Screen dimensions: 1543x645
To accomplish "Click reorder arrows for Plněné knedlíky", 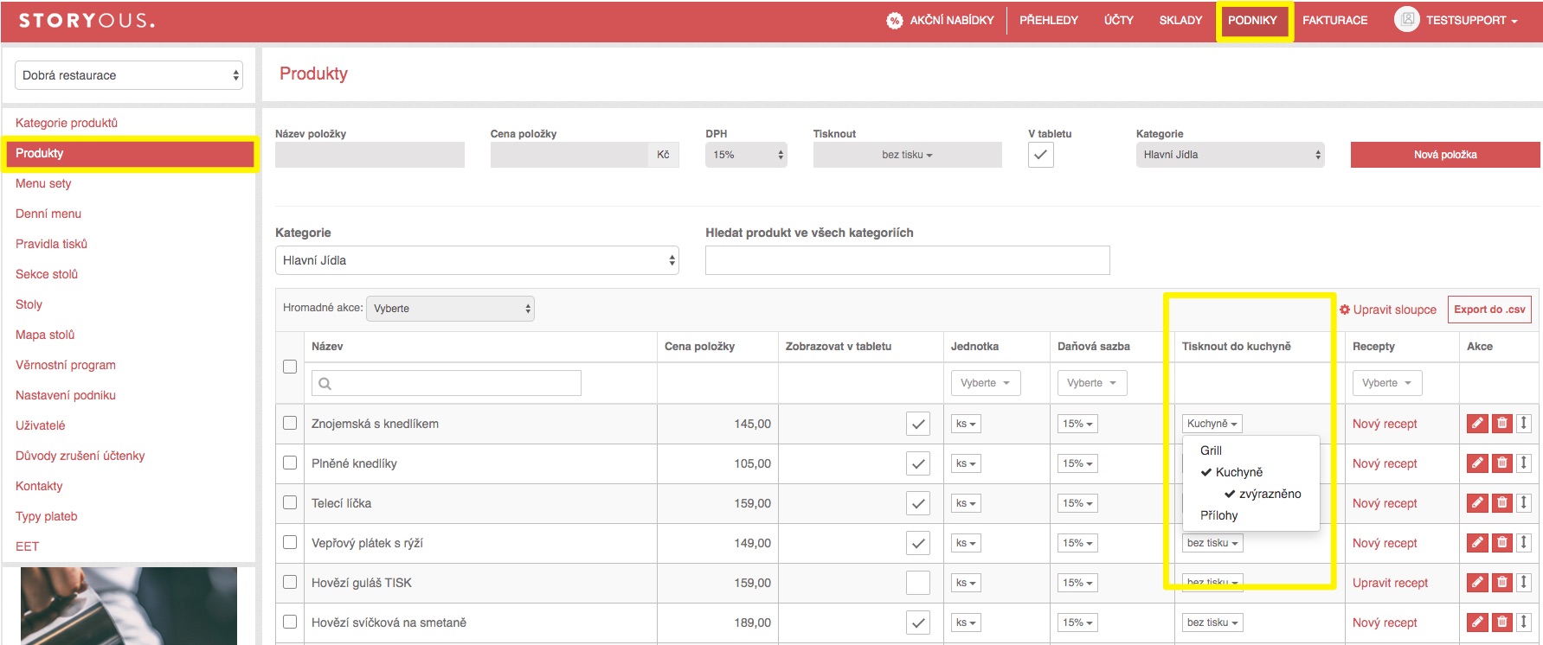I will pyautogui.click(x=1524, y=463).
